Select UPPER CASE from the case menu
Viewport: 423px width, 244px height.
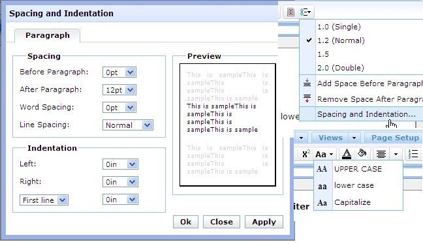click(x=358, y=169)
